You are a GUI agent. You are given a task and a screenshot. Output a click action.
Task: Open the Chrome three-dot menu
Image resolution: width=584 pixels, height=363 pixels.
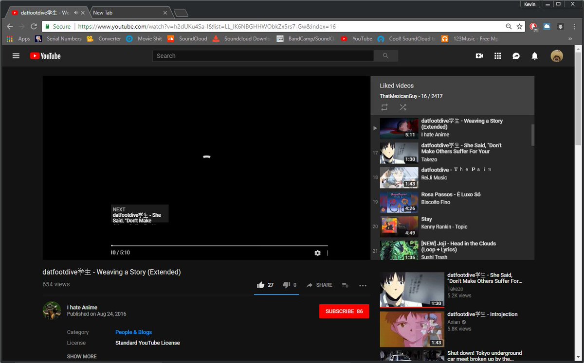(x=574, y=27)
